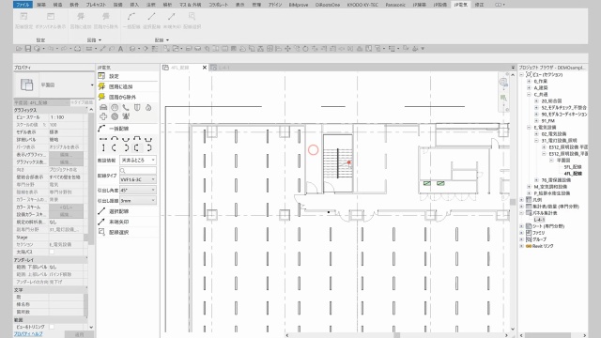Click the ビュー スケール value 1:100 field
Image resolution: width=601 pixels, height=338 pixels.
click(66, 117)
